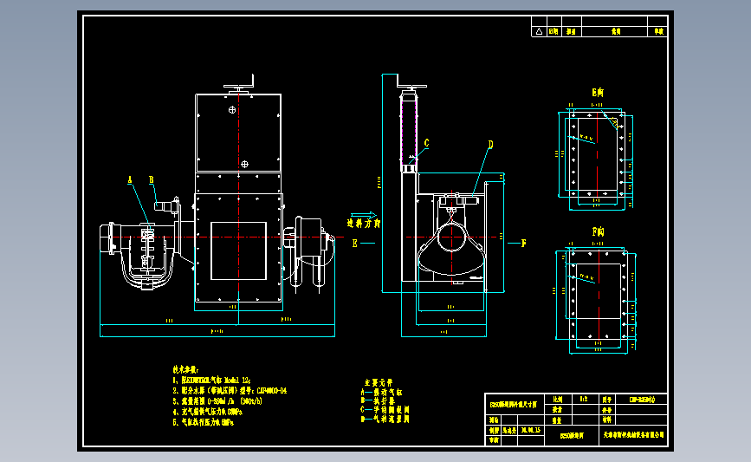751x462 pixels.
Task: Select legend row for component B
Action: tap(378, 400)
